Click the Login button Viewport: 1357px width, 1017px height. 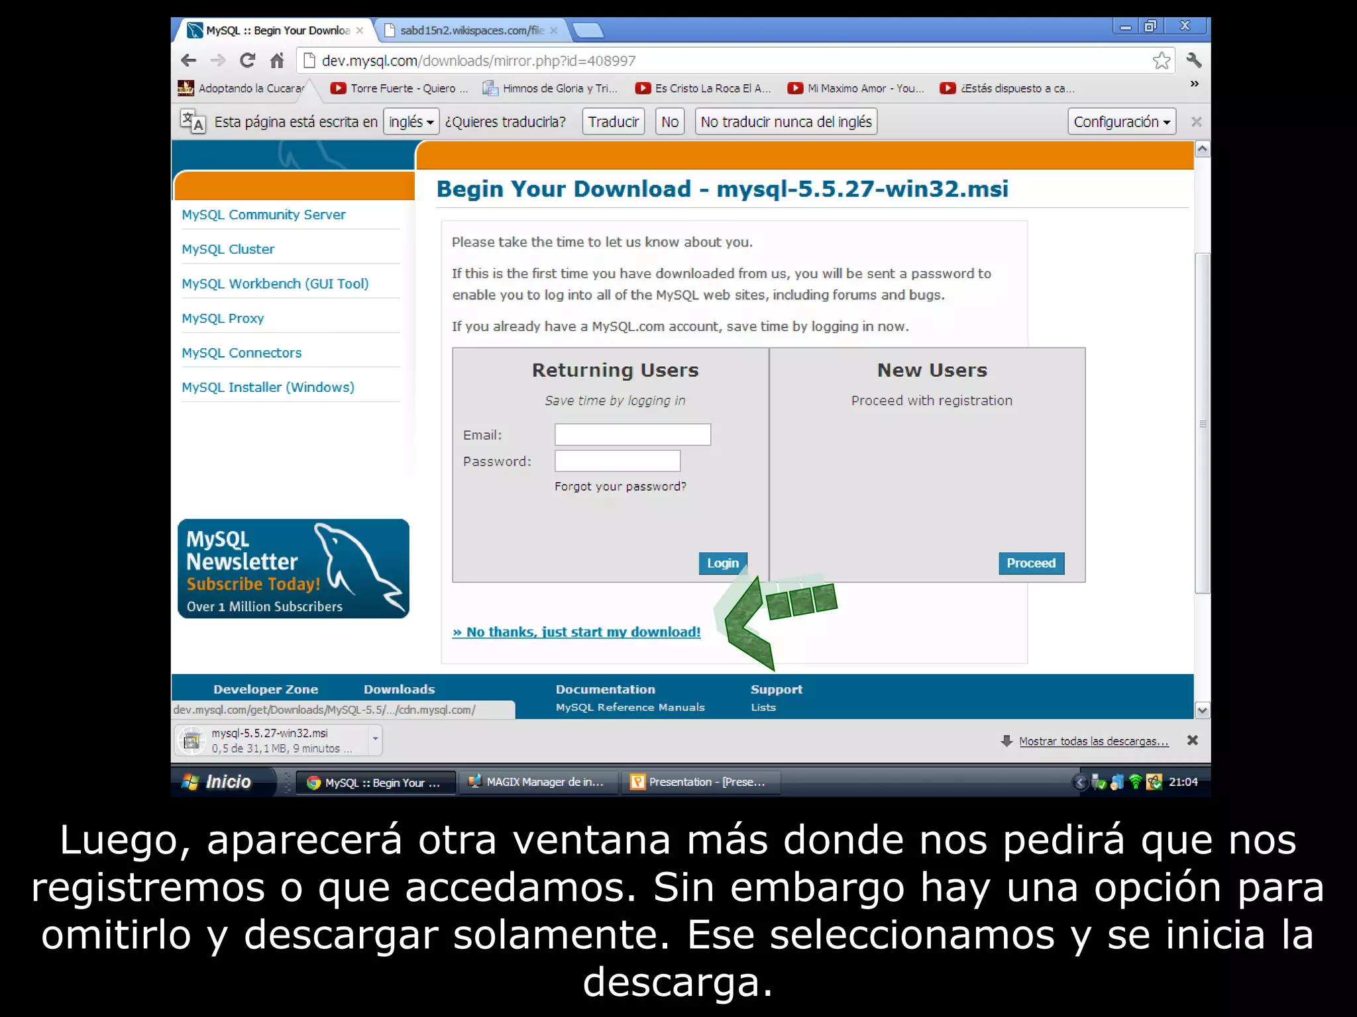(722, 563)
